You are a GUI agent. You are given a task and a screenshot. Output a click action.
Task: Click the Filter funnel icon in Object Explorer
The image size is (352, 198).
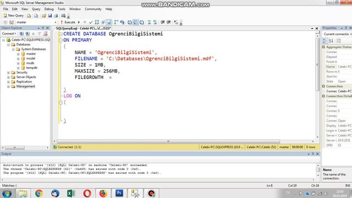tap(39, 34)
